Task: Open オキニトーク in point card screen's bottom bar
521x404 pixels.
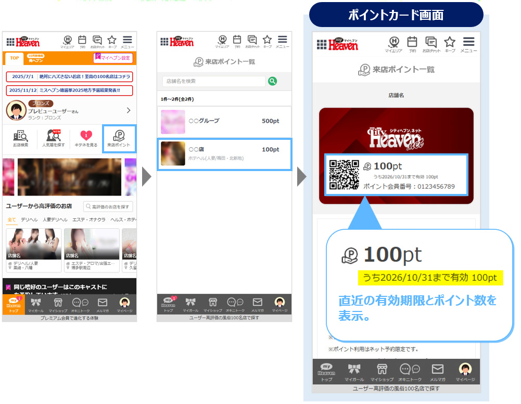Action: pyautogui.click(x=410, y=372)
